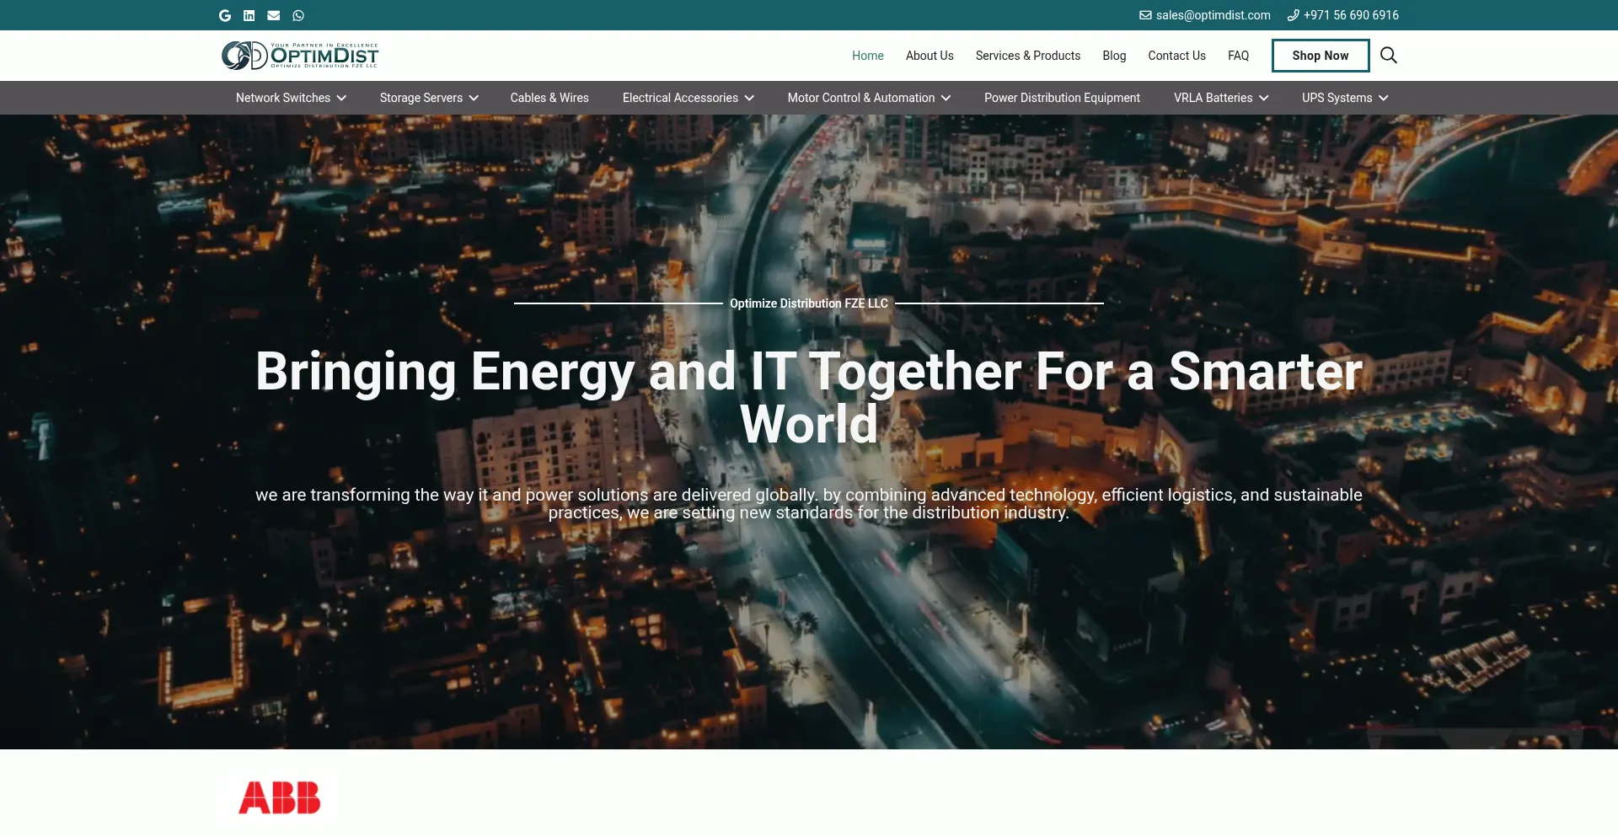Open the Cables & Wires category
This screenshot has height=837, width=1618.
pyautogui.click(x=549, y=98)
